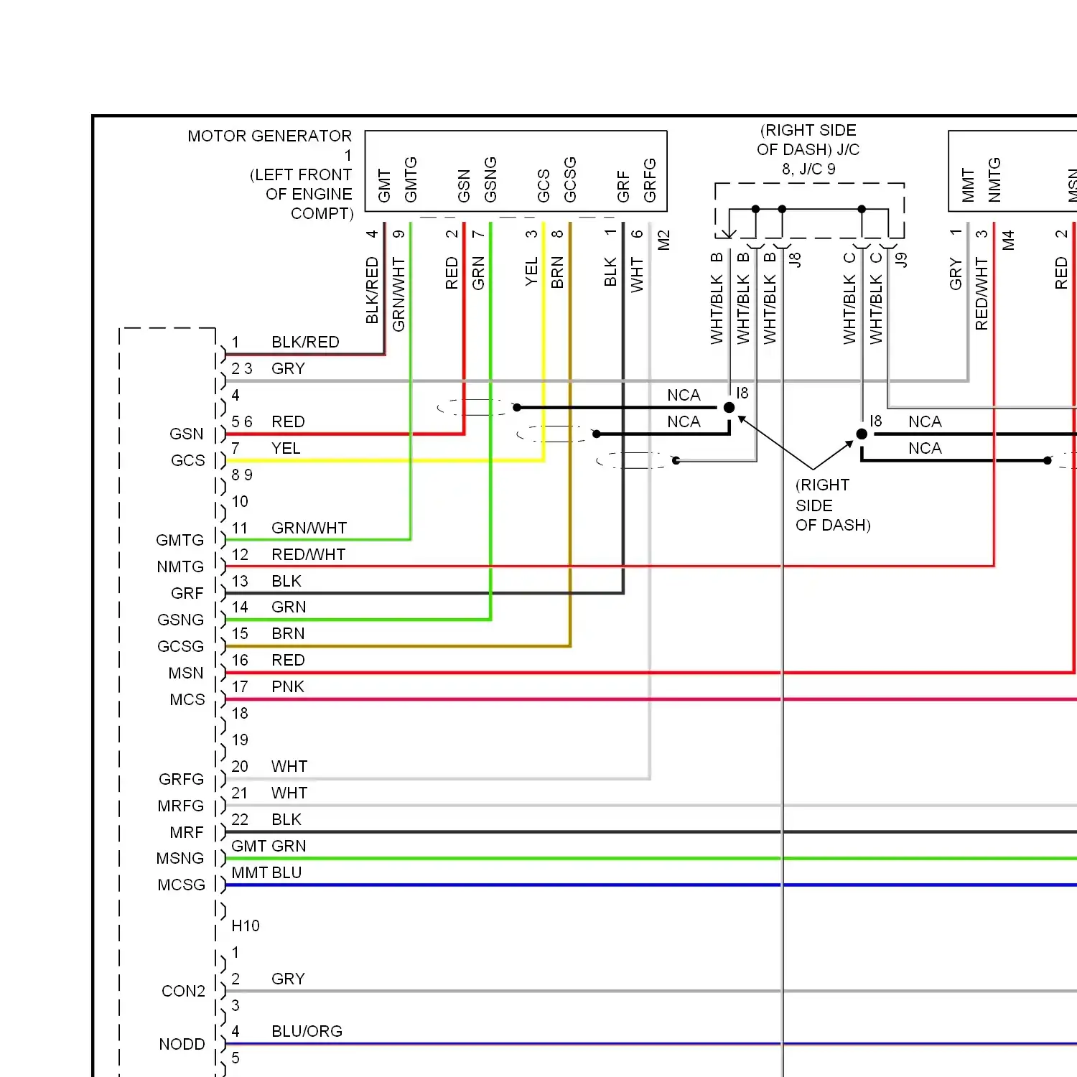Click the J9 connector label

coord(901,259)
